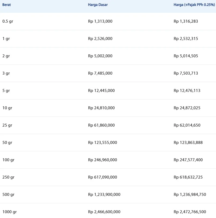Select the 3 gr weight cell
Screen dimensions: 216x218
coord(6,73)
